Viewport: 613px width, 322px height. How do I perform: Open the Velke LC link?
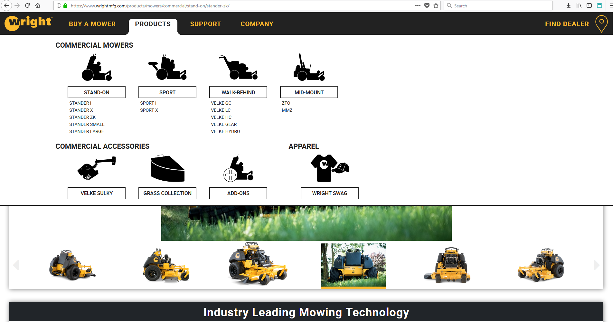click(x=221, y=110)
